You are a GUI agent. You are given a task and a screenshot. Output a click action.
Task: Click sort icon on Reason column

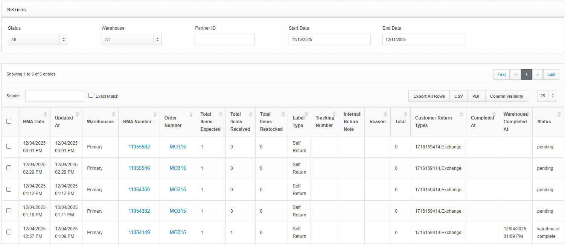point(385,114)
